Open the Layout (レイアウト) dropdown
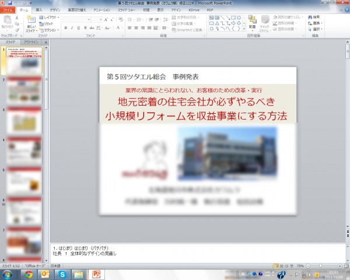Viewport: 350px width, 280px height. (49, 17)
